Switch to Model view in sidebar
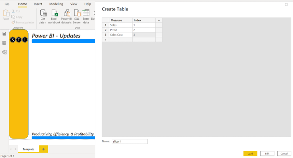Screen dimensions: 293x158 tap(4, 52)
